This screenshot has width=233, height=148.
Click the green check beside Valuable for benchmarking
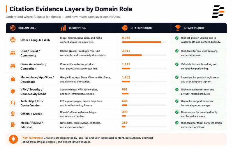click(x=177, y=64)
